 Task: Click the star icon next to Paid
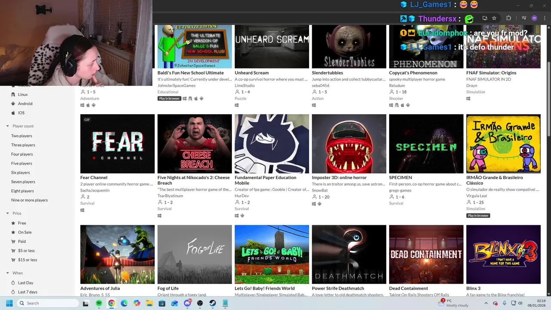13,242
